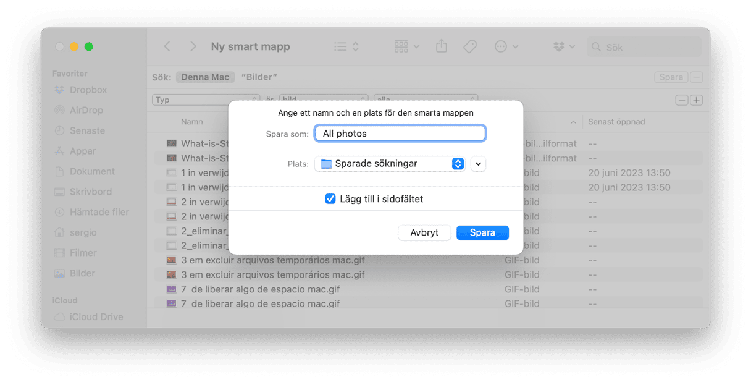Viewport: 751px width, 382px height.
Task: Select "Bilder" search scope
Action: 259,77
